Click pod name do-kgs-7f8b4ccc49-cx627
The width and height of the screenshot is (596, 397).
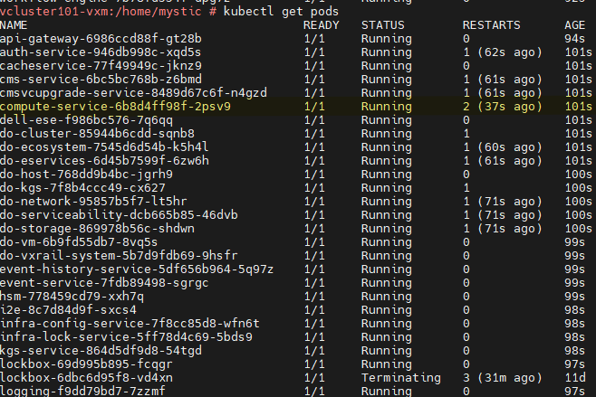click(x=82, y=188)
